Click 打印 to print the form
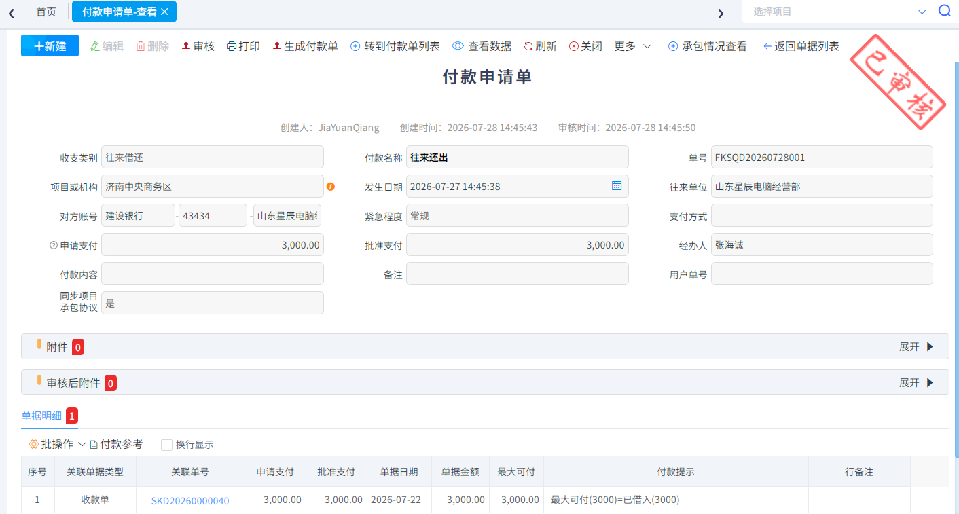959x514 pixels. coord(243,46)
